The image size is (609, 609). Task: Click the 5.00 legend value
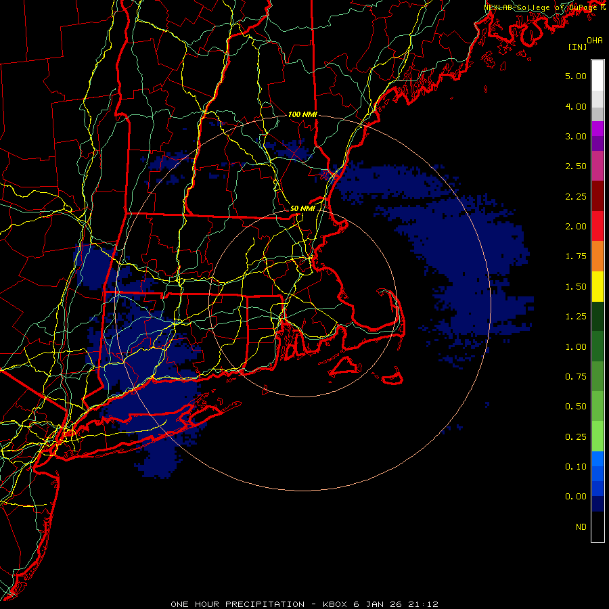click(576, 76)
